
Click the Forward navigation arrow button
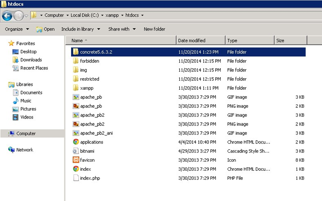18,16
